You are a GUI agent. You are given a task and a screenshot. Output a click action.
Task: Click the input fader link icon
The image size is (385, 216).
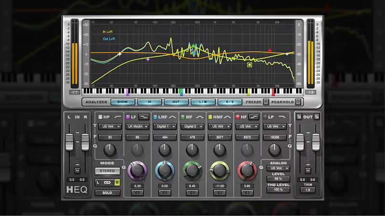tap(77, 170)
